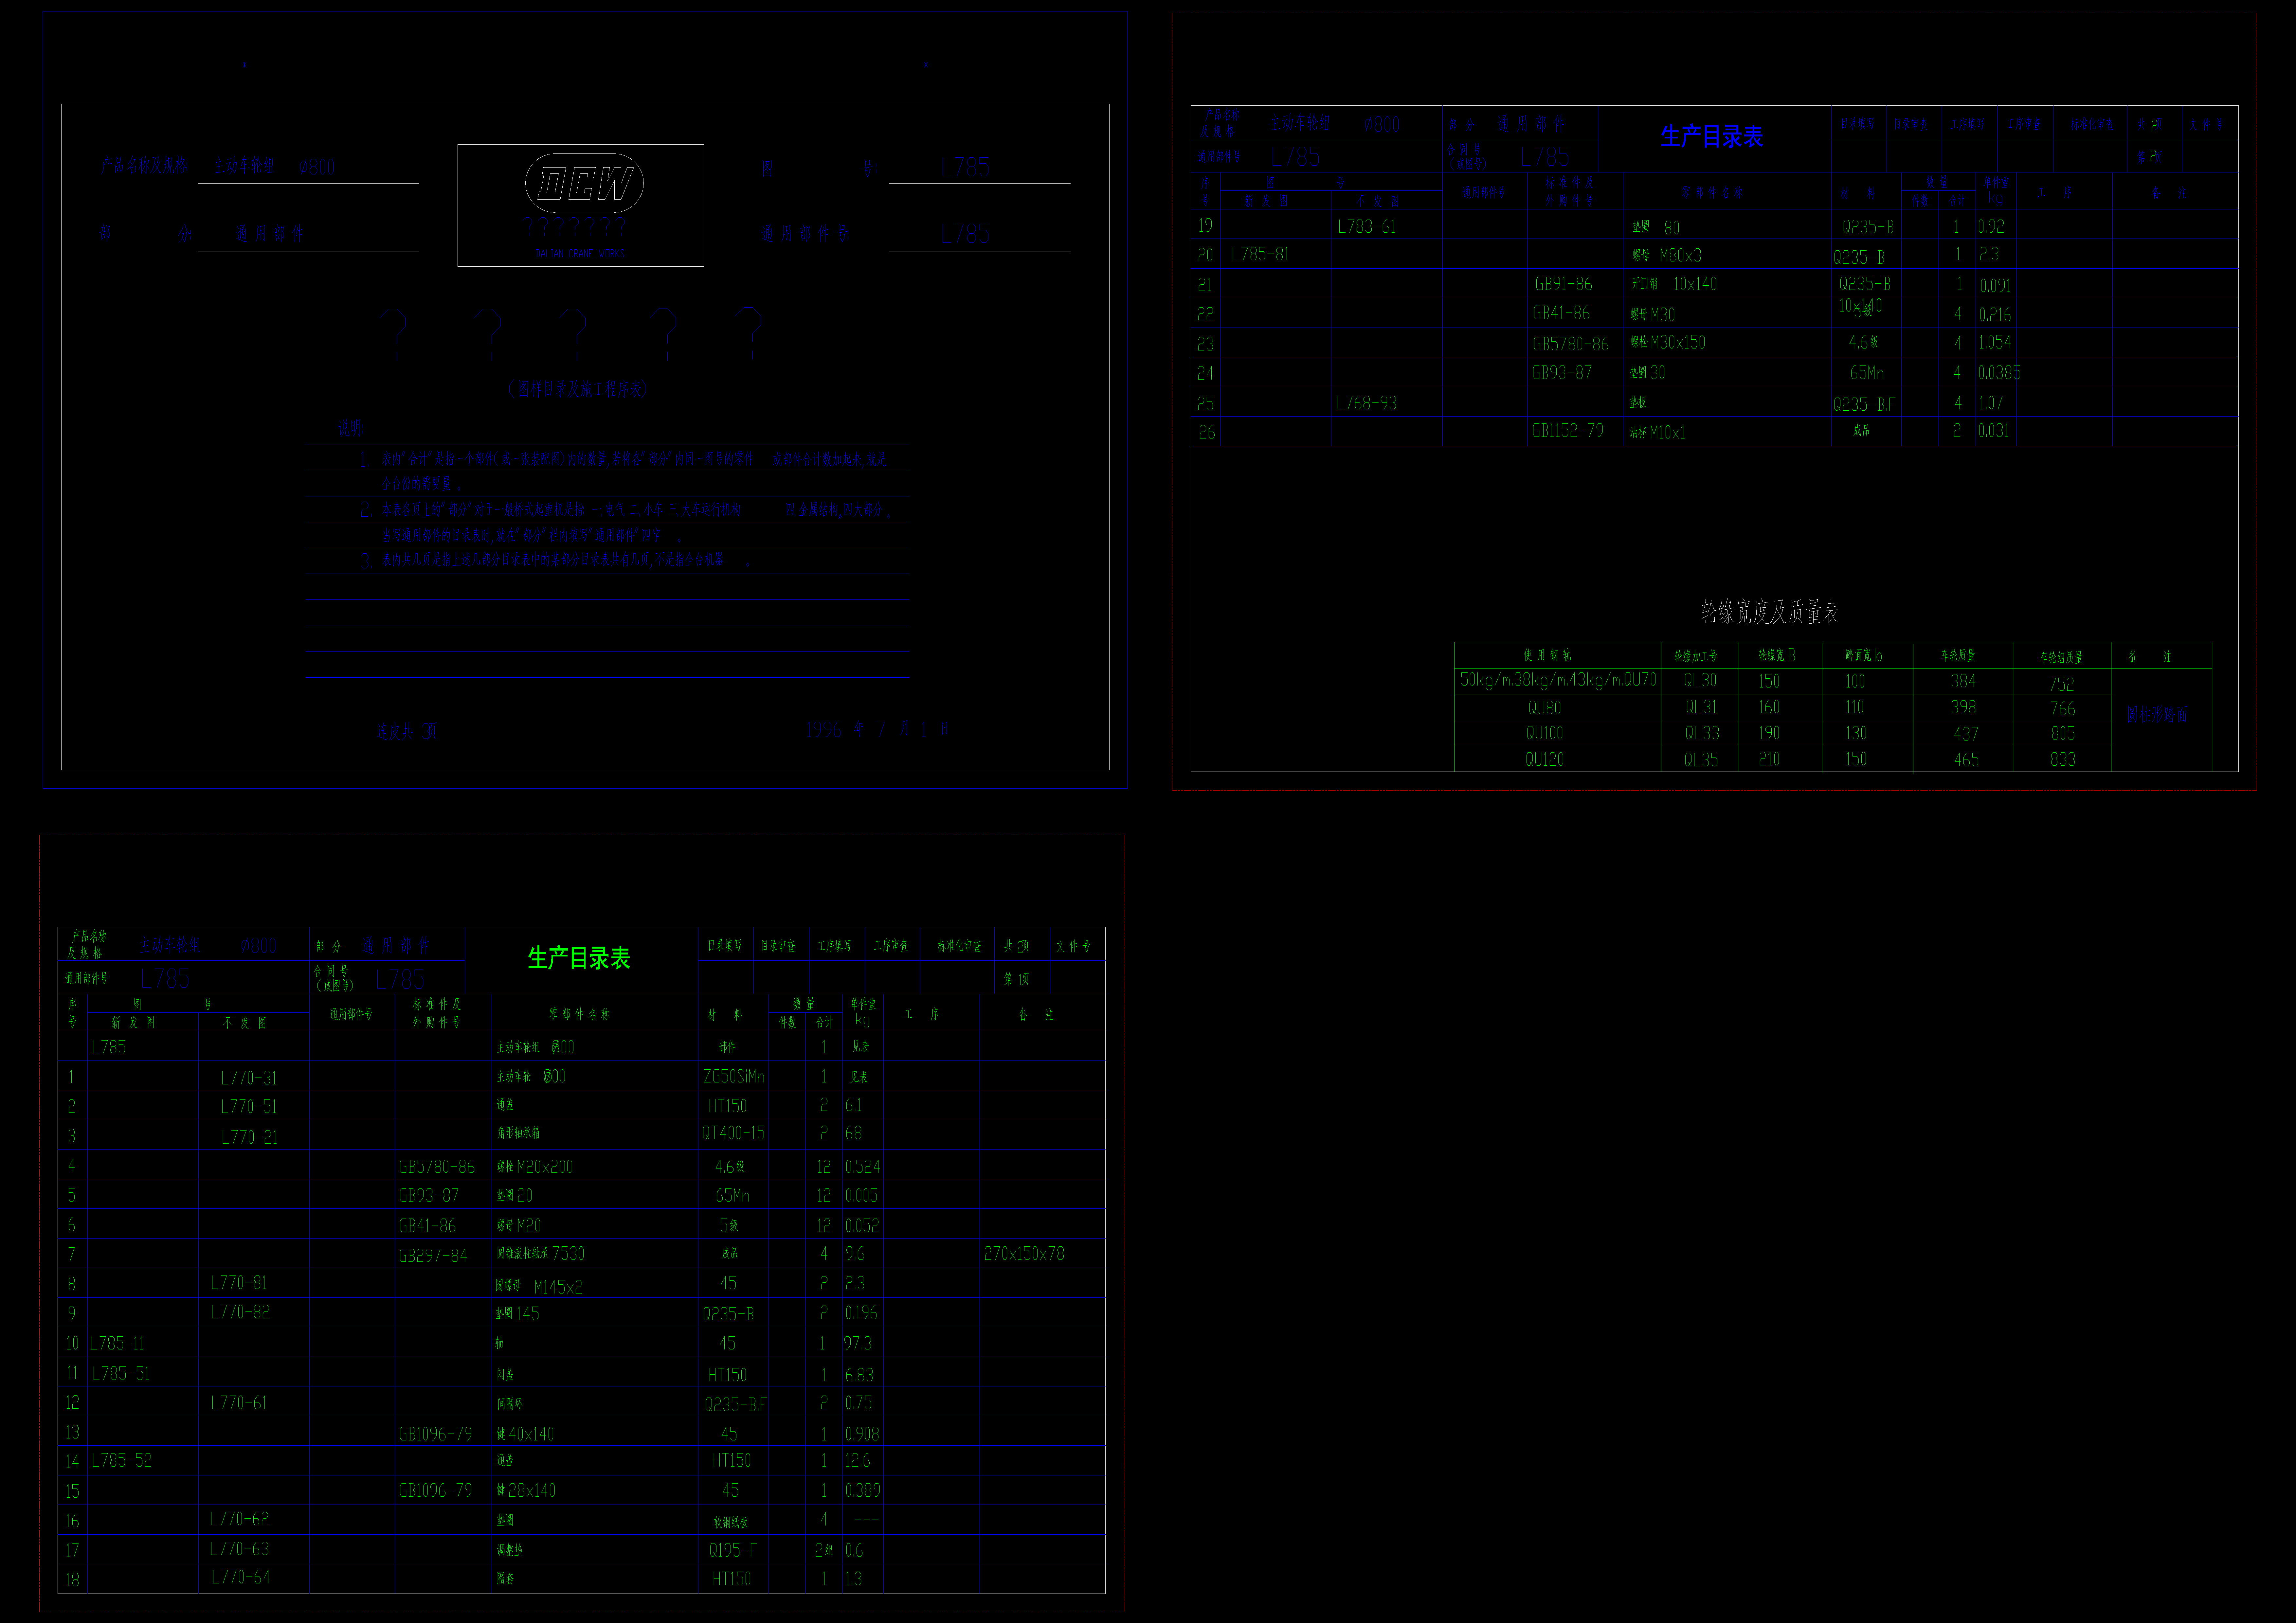The width and height of the screenshot is (2296, 1623).
Task: Click drawing number 'L770-81'
Action: pyautogui.click(x=239, y=1283)
